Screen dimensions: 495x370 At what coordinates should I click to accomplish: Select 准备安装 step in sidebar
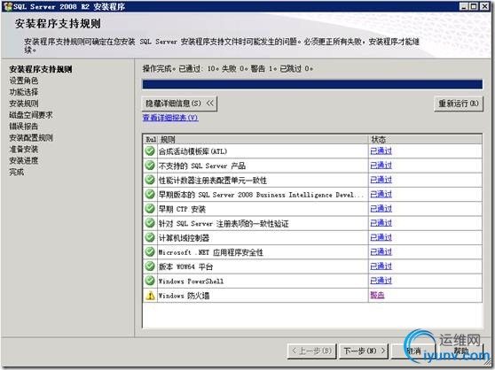24,149
